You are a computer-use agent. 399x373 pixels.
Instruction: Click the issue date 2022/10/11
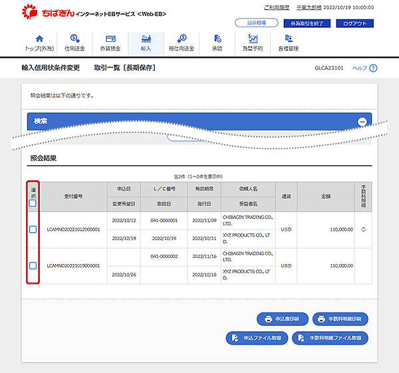pyautogui.click(x=204, y=239)
